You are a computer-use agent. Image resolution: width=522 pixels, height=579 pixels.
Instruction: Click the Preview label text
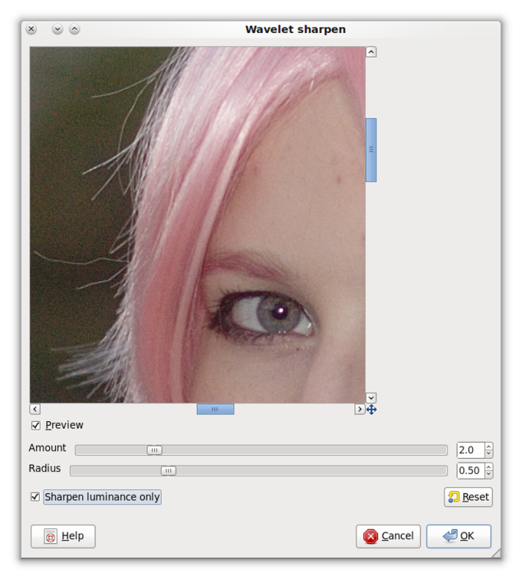(x=64, y=425)
